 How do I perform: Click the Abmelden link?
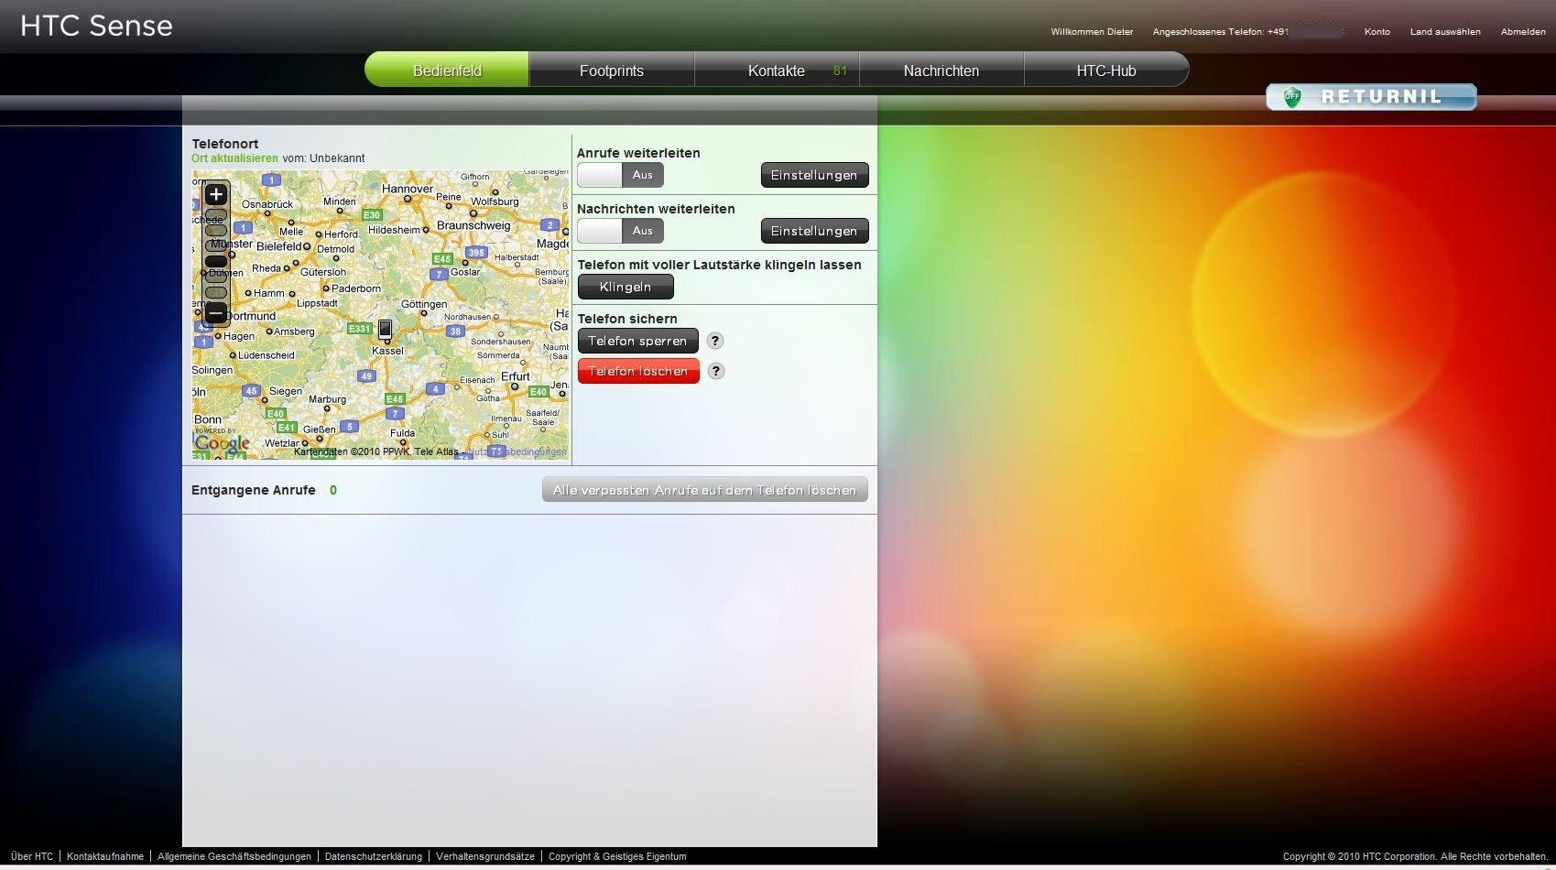click(x=1523, y=32)
